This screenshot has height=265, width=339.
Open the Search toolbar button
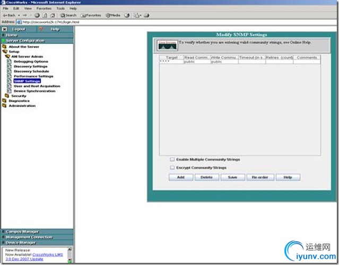tap(68, 15)
